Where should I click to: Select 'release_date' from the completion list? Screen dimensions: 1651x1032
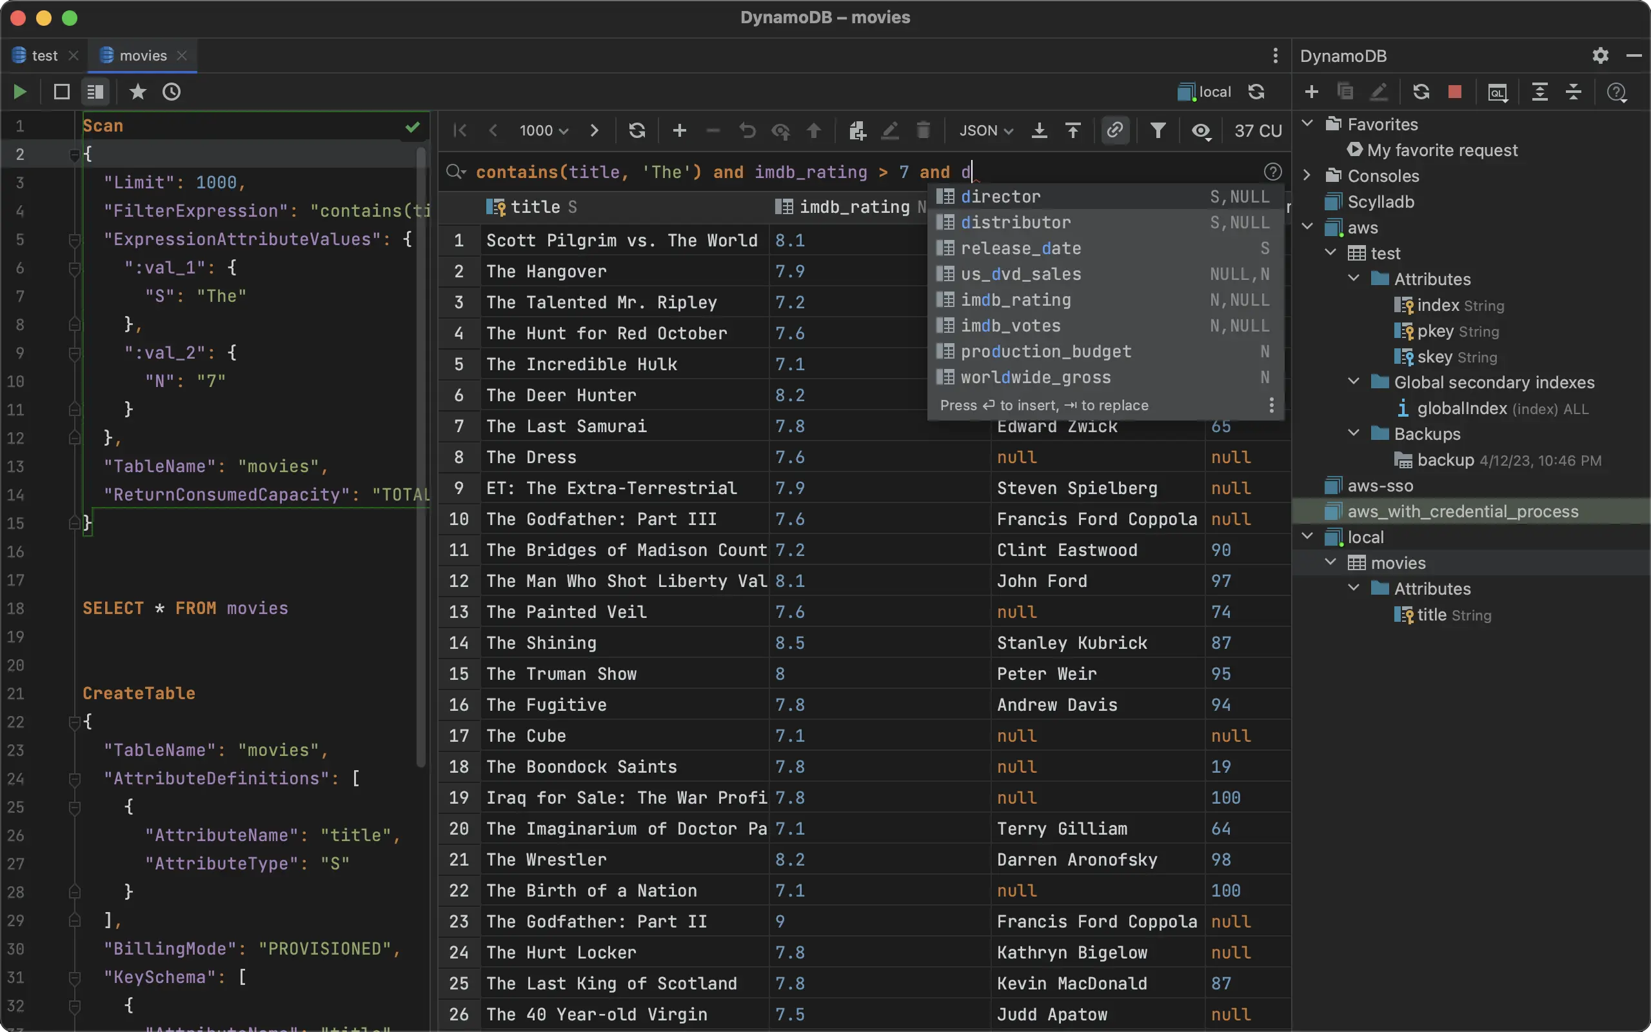pyautogui.click(x=1105, y=248)
